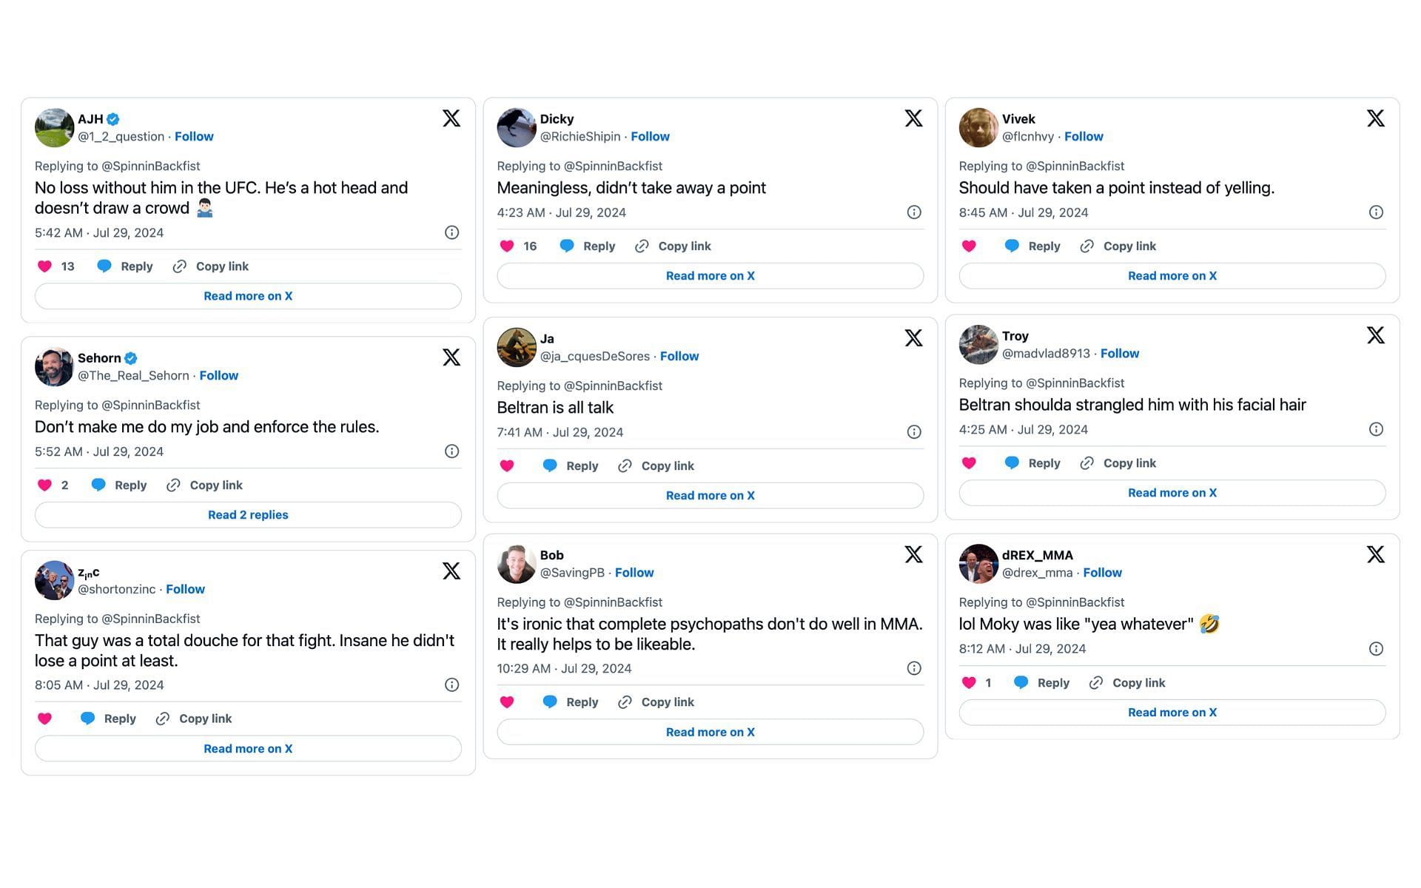Viewport: 1421px width, 888px height.
Task: Click info icon on Vivek's tweet
Action: 1376,212
